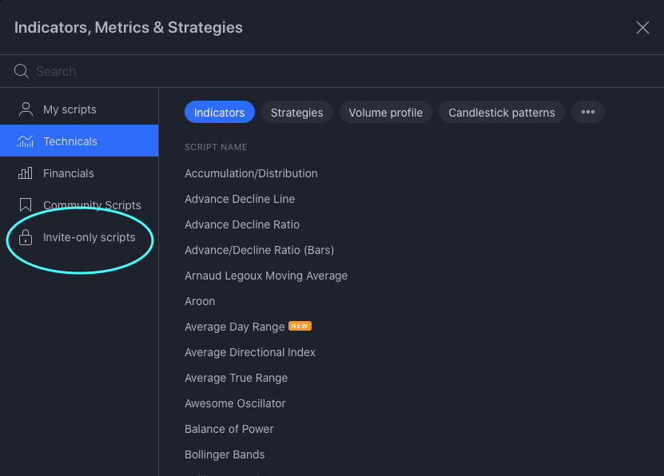
Task: Show Candlestick patterns category
Action: tap(502, 113)
